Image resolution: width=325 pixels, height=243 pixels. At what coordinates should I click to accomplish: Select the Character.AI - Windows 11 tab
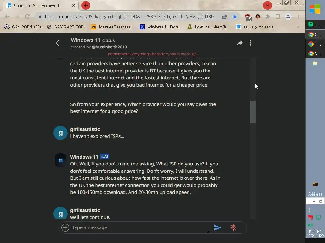pos(41,6)
